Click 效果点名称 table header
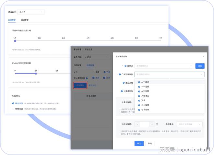This screenshot has height=155, width=214. tap(91, 96)
